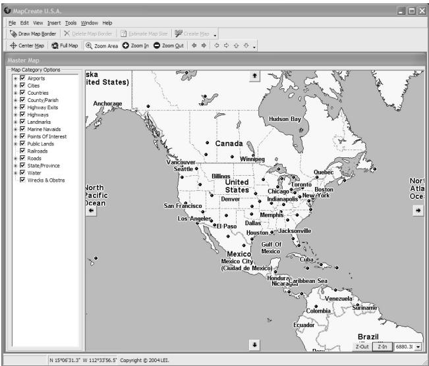
Task: Select the Draw Map Border tool
Action: tap(33, 34)
